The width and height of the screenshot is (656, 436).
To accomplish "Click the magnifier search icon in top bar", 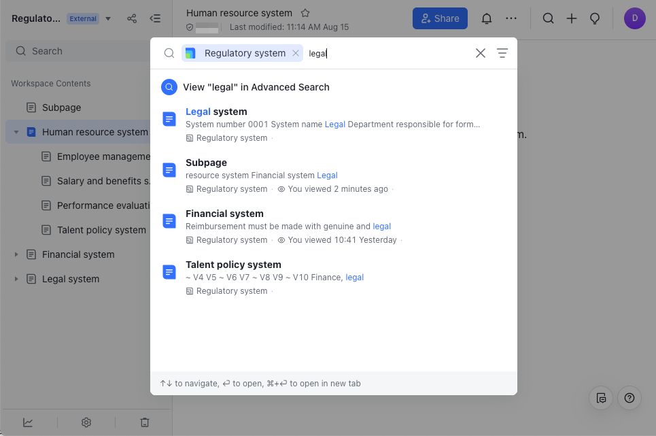I will tap(548, 18).
